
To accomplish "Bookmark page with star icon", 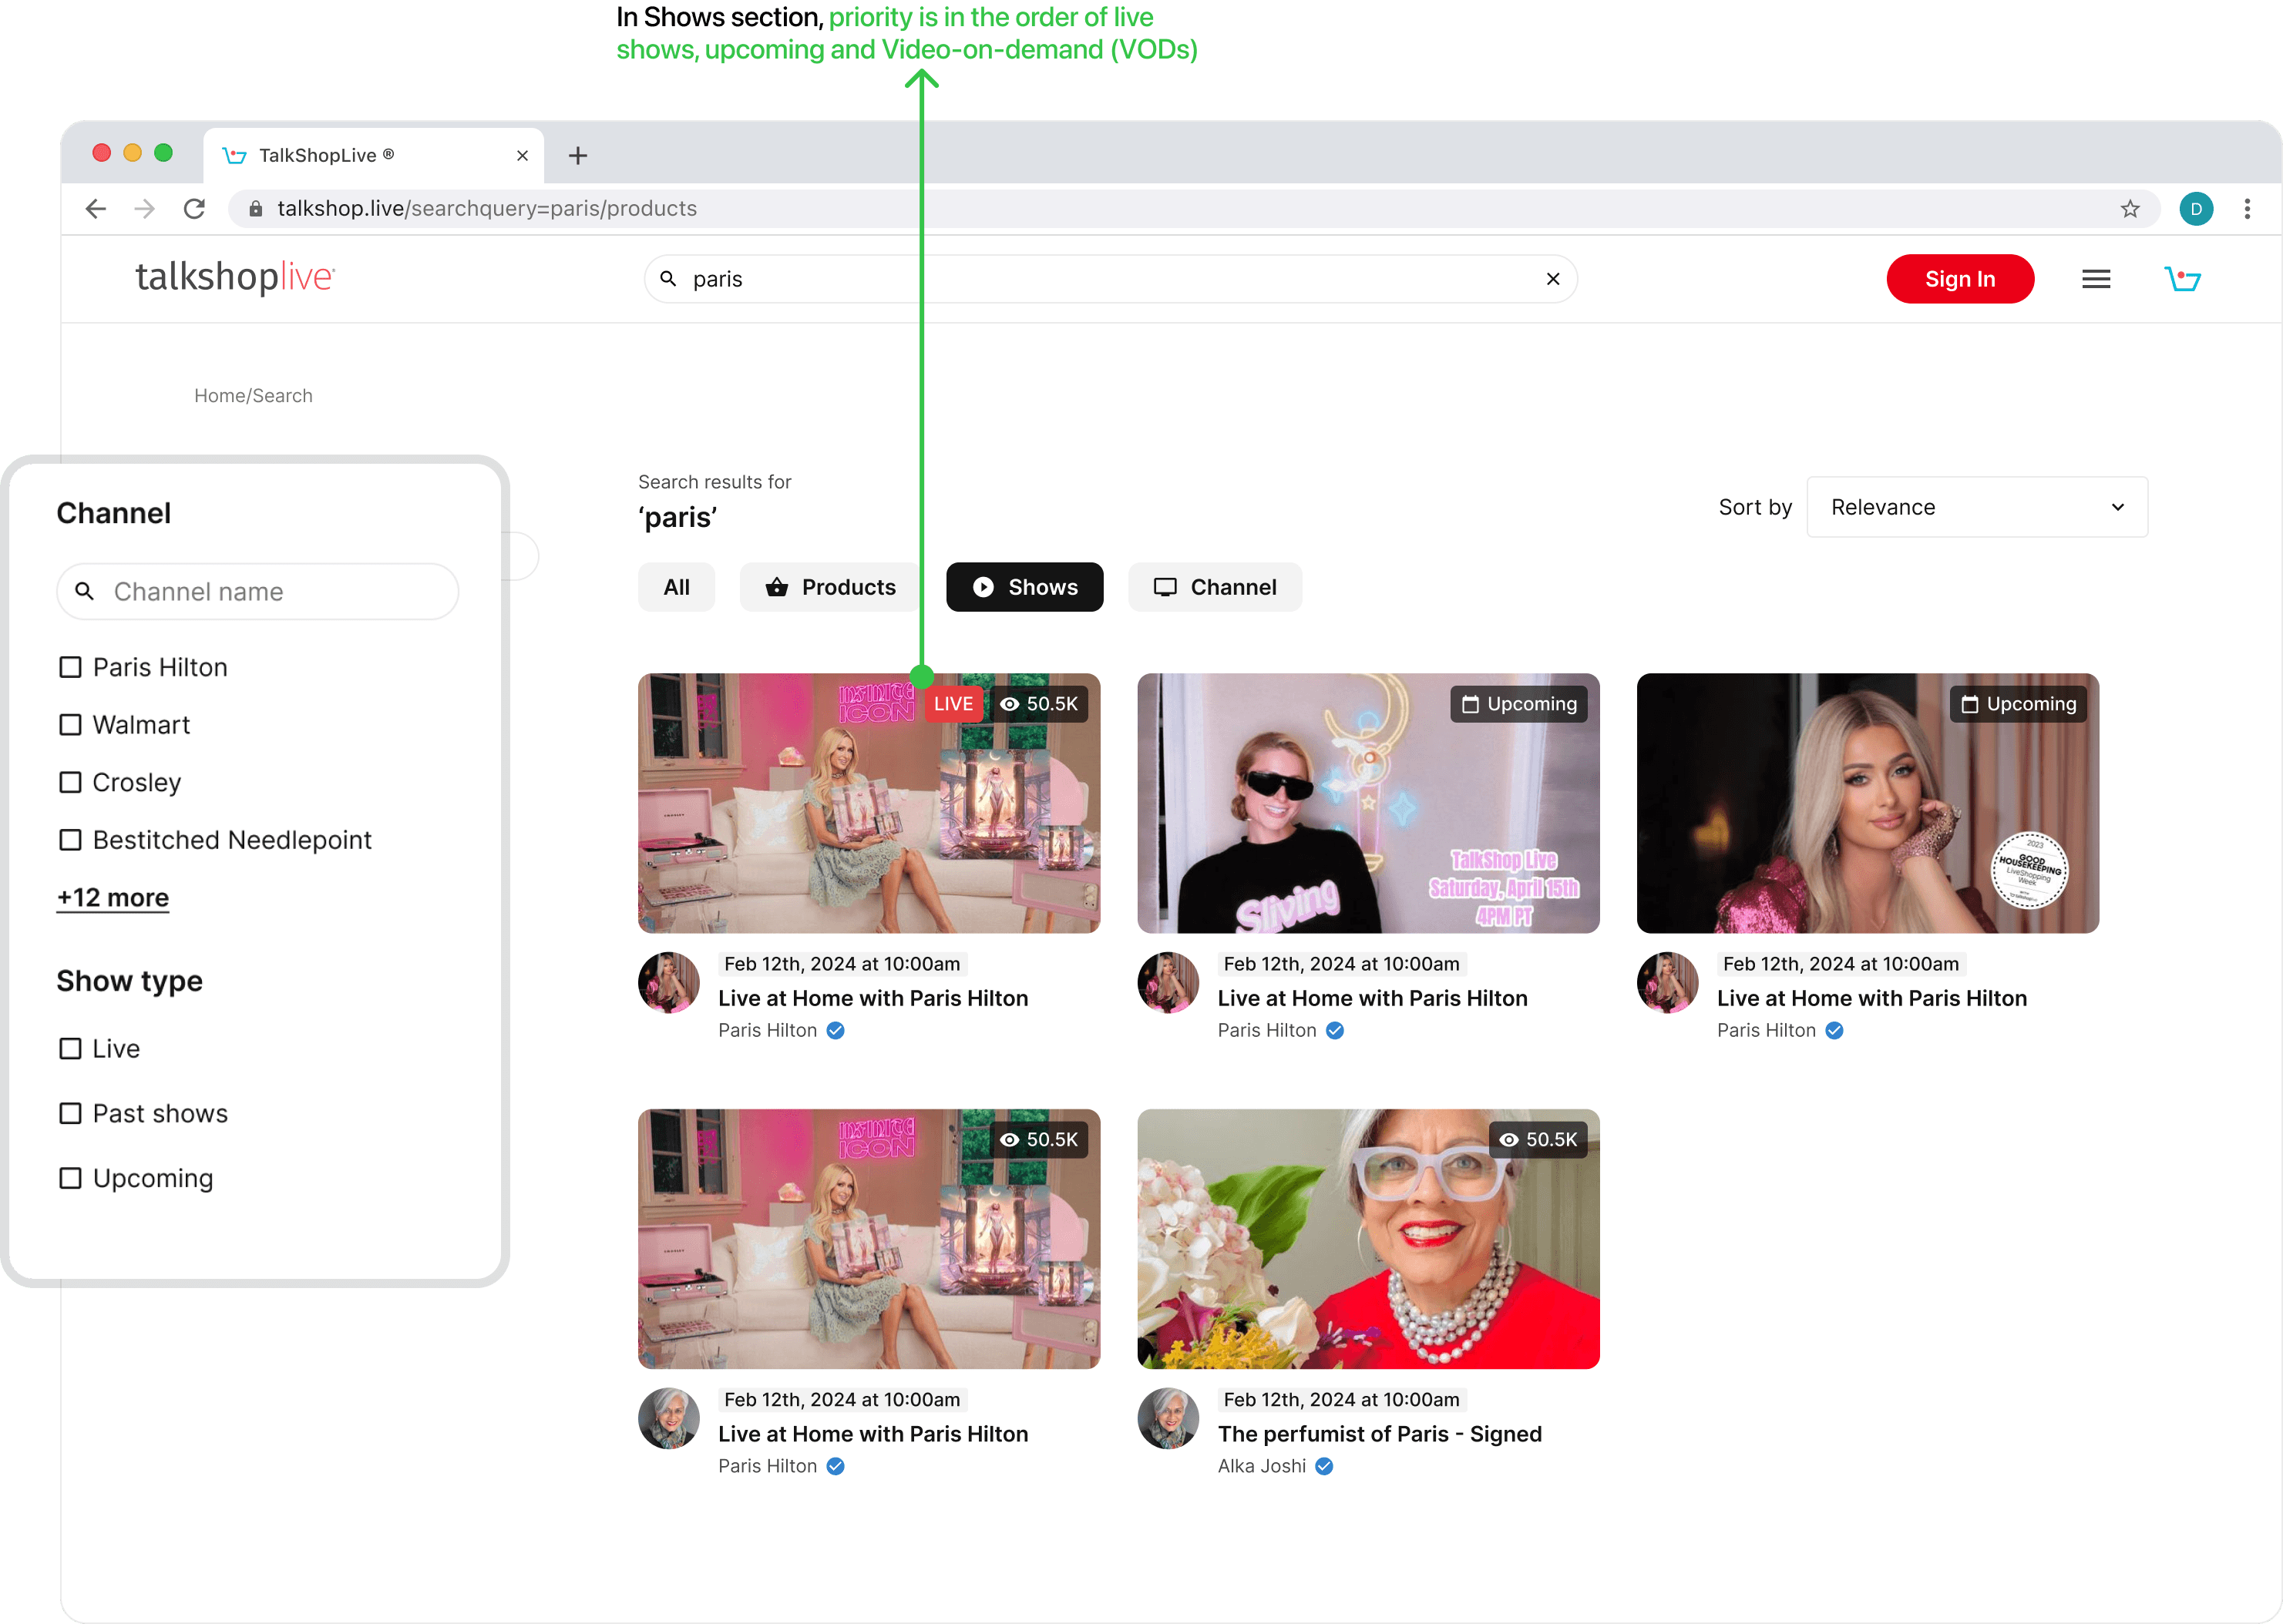I will 2130,208.
